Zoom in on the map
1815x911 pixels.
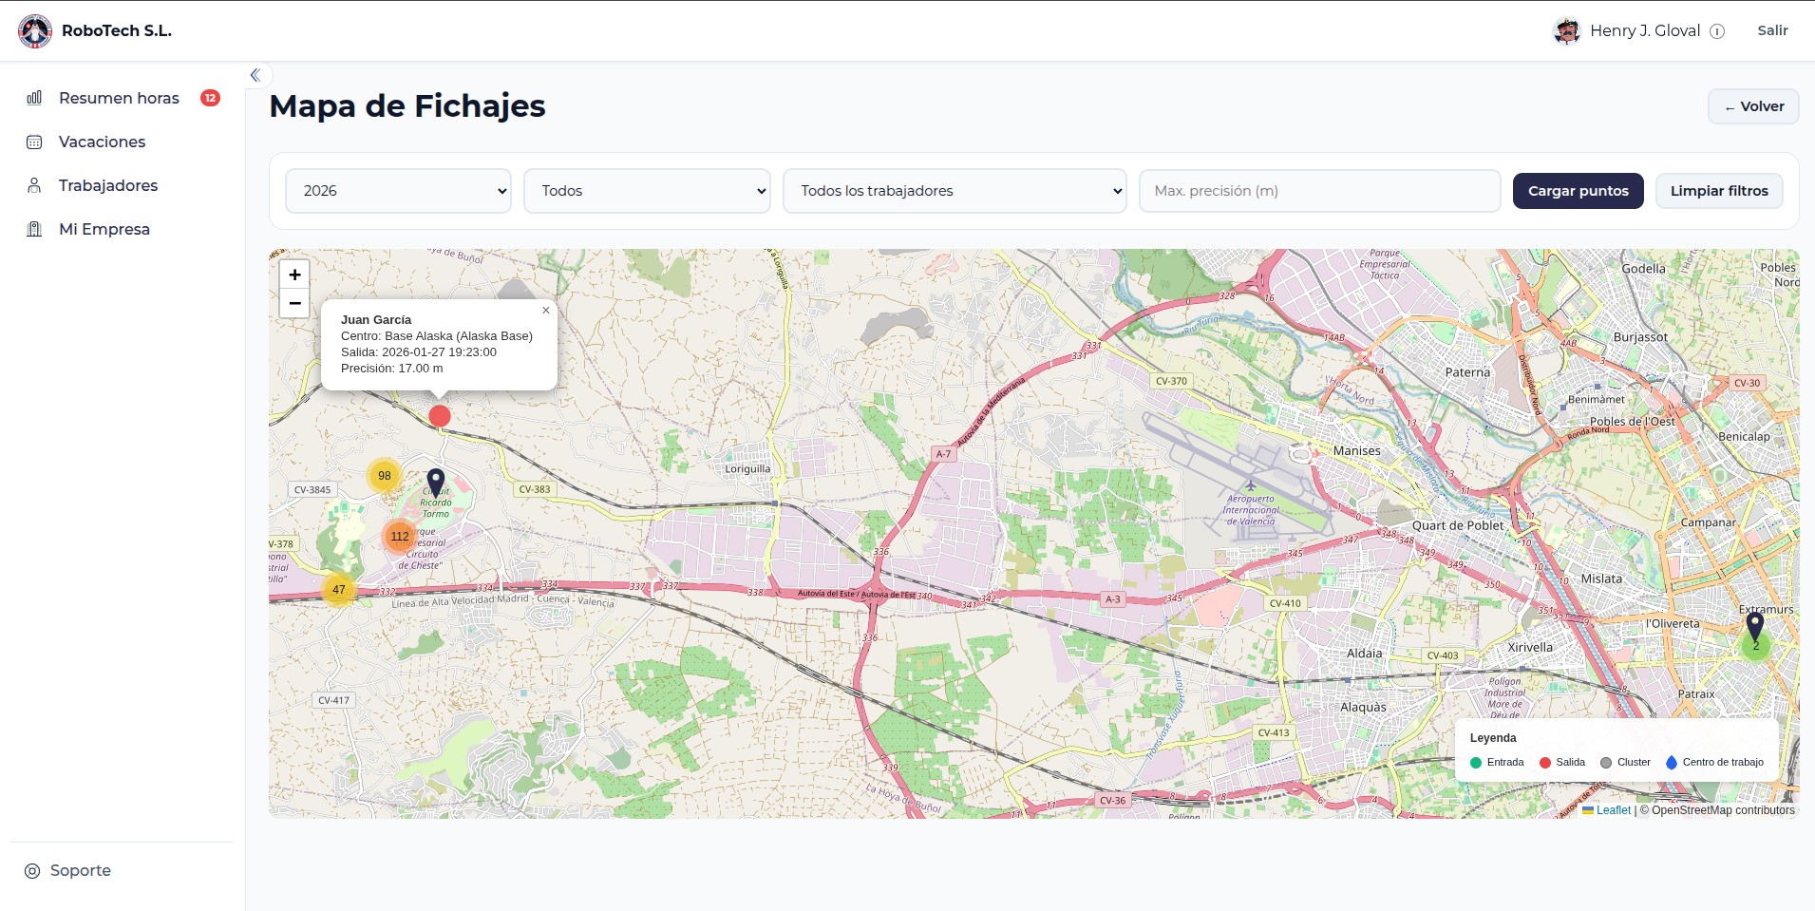tap(294, 275)
